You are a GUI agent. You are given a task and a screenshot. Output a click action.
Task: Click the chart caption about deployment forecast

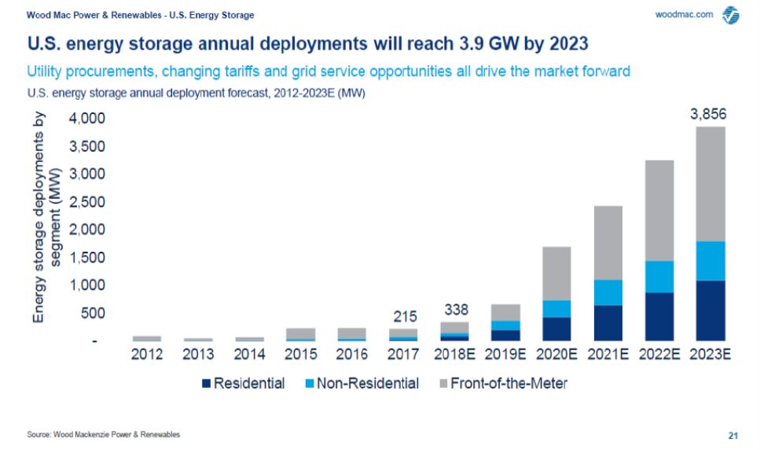tap(196, 93)
